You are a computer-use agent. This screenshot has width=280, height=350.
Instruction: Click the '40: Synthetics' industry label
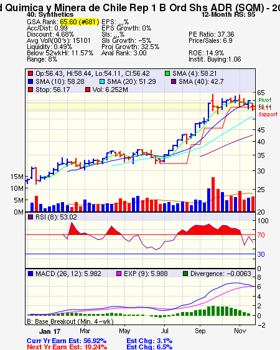(50, 15)
